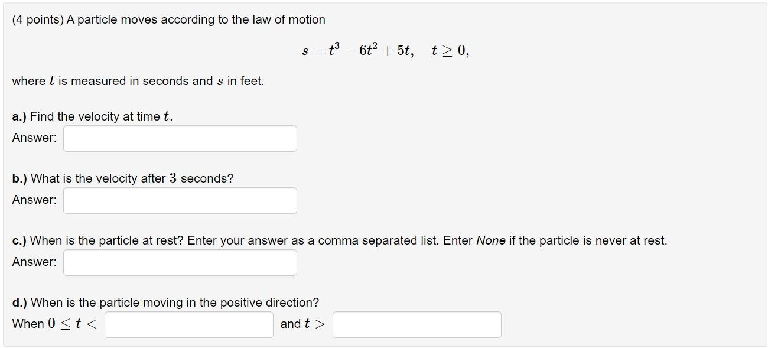The height and width of the screenshot is (348, 768).
Task: Click the input box after 'When 0 ≤ t <'
Action: [x=189, y=324]
